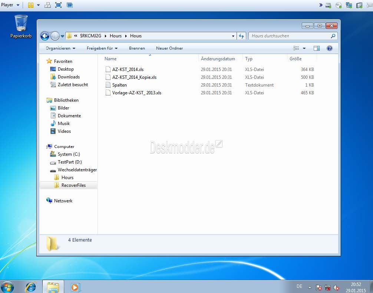This screenshot has width=373, height=293.
Task: Click the Explorer back navigation arrow
Action: tap(45, 36)
